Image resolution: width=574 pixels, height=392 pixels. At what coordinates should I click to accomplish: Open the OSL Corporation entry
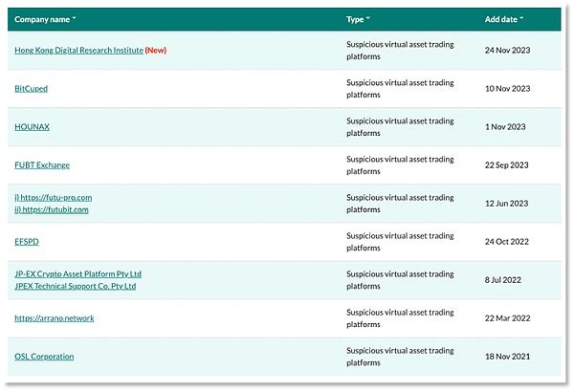(x=44, y=356)
